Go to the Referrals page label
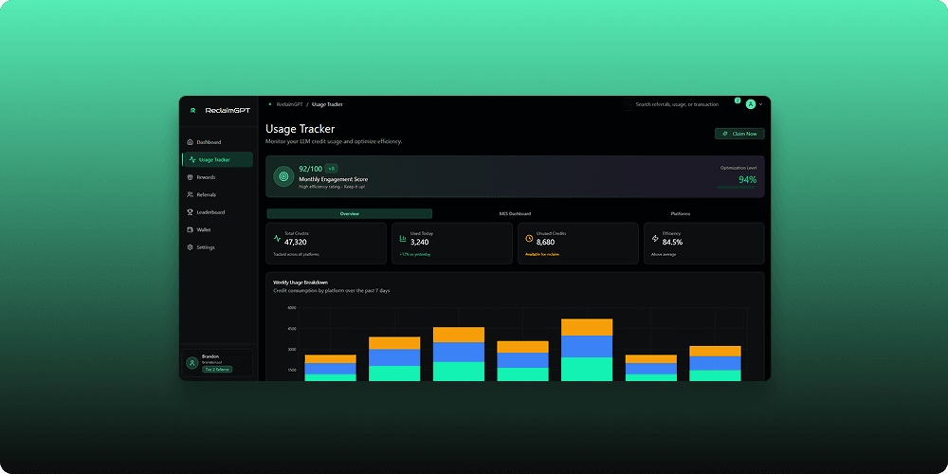 tap(206, 194)
